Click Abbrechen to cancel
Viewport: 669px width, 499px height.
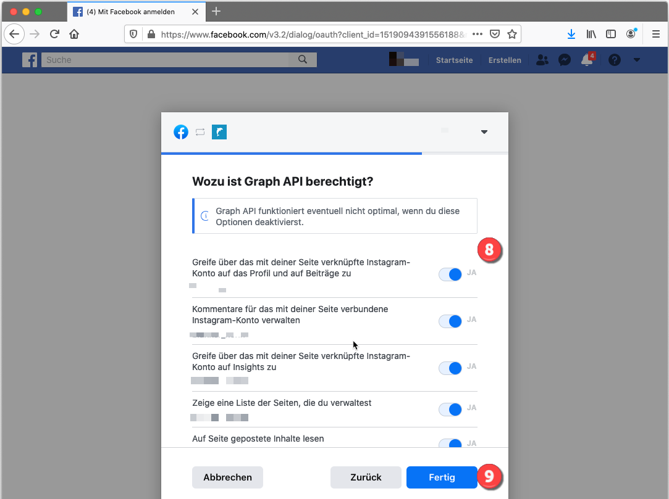point(227,477)
